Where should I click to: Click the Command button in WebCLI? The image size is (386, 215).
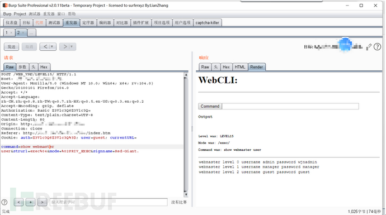coord(210,106)
